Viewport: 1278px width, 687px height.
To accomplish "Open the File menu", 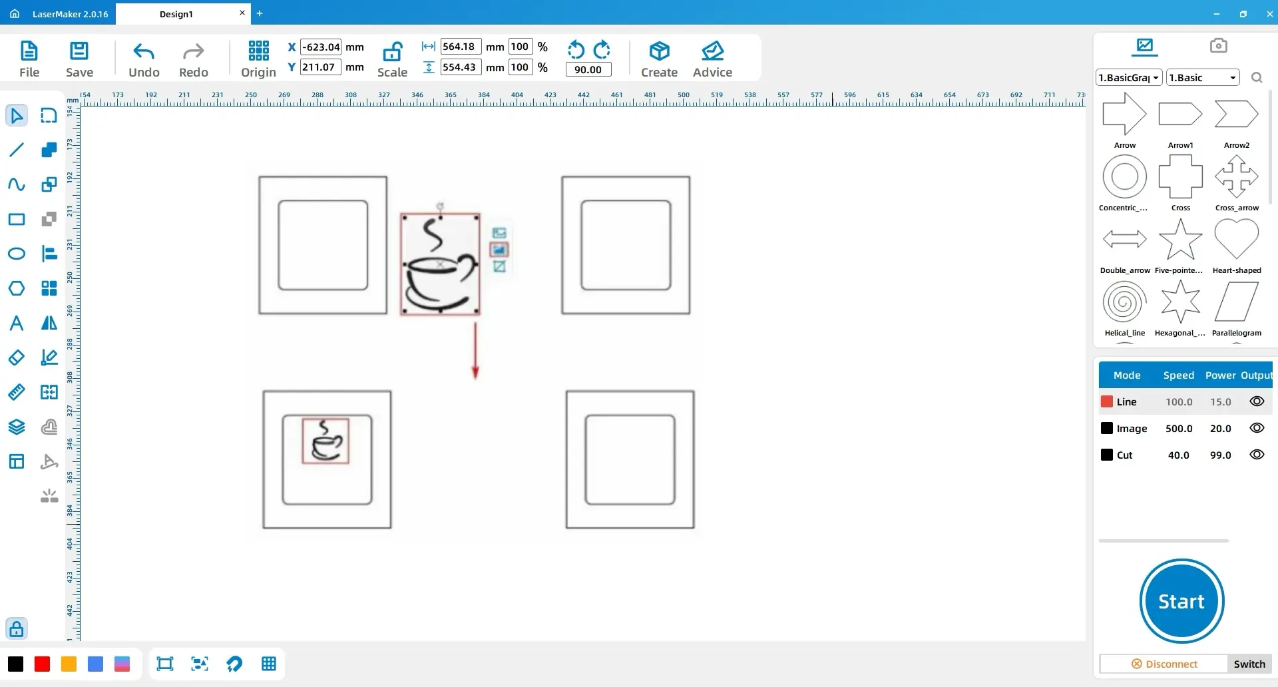I will tap(29, 60).
